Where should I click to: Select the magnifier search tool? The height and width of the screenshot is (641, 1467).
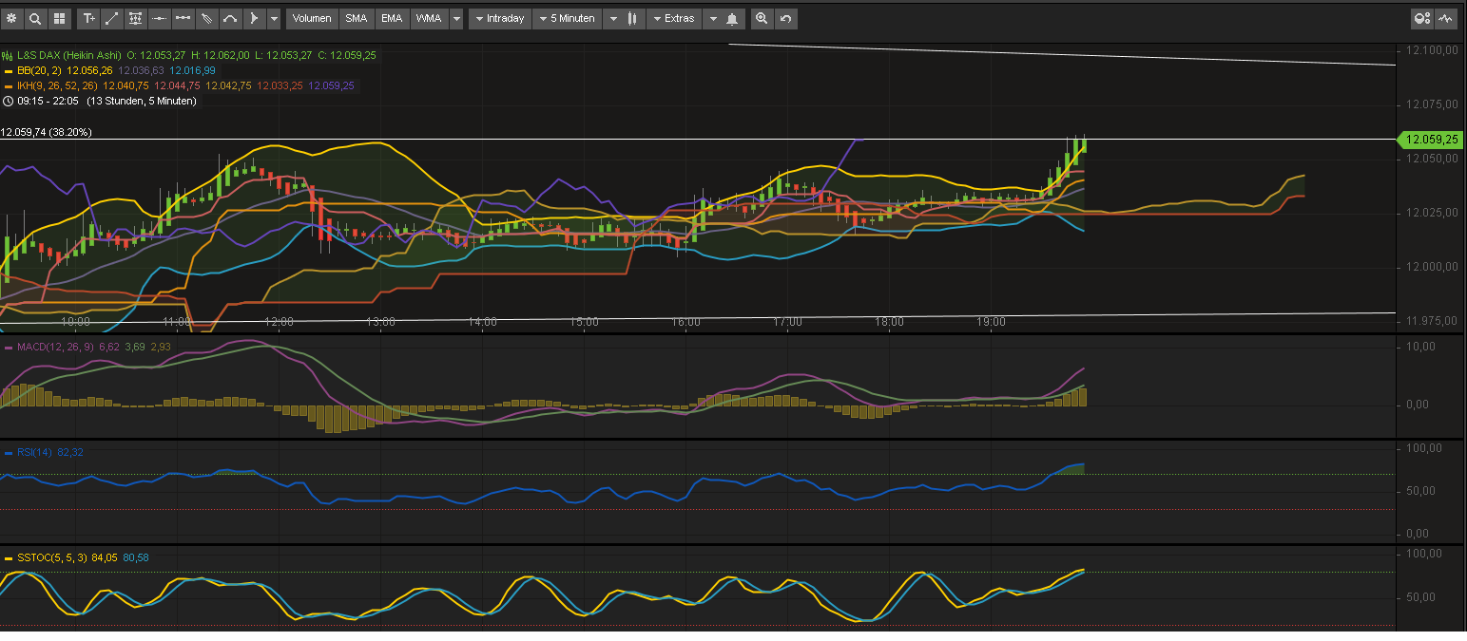(x=35, y=18)
